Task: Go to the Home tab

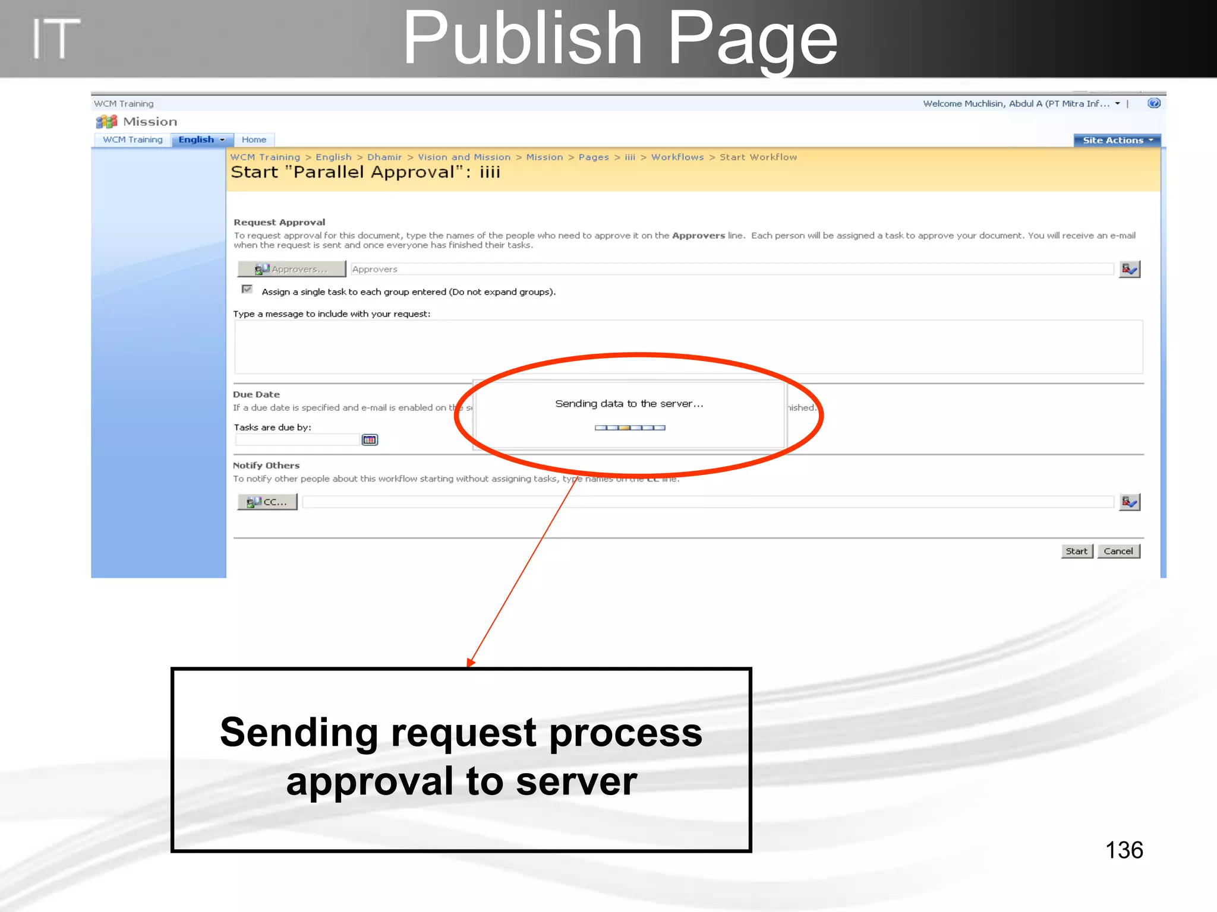Action: 254,140
